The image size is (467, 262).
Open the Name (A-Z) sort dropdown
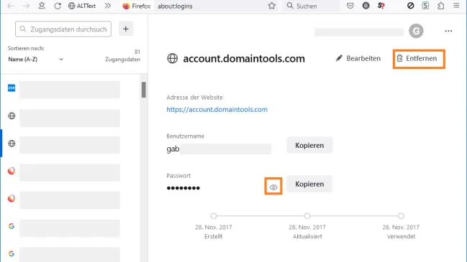(36, 60)
